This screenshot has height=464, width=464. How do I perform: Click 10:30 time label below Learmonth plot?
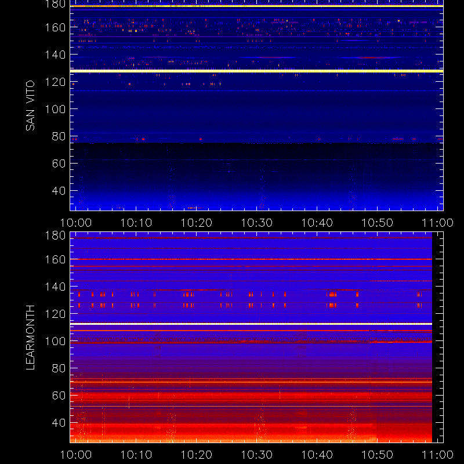[x=257, y=455]
